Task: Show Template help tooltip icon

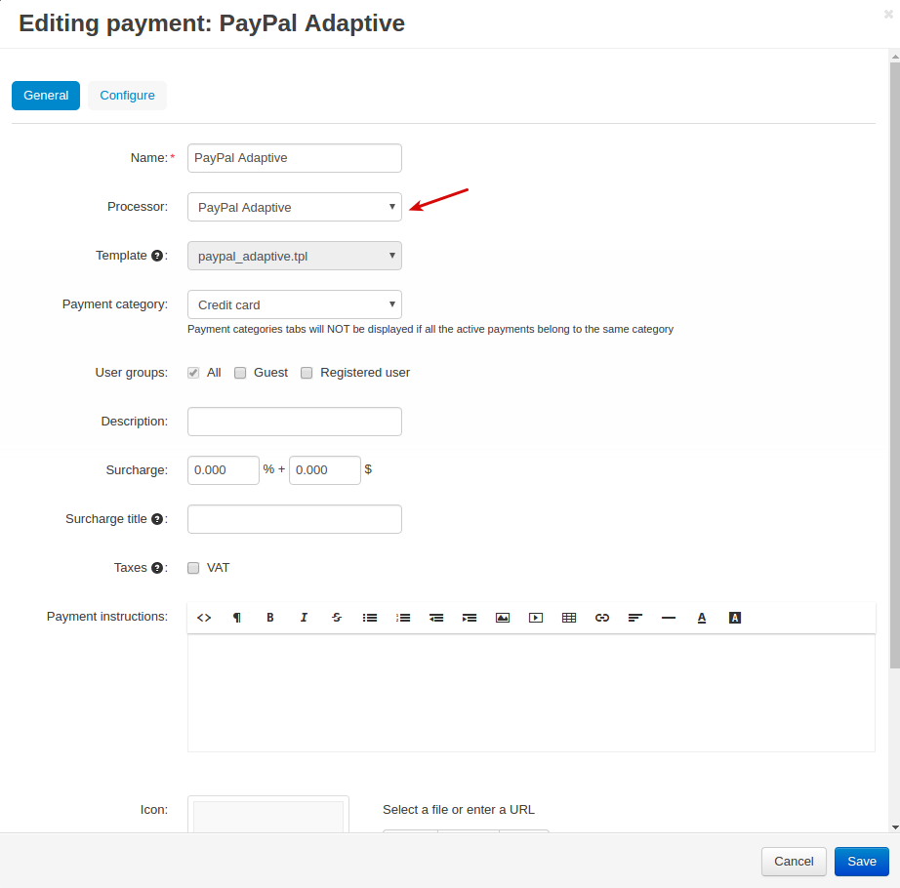Action: coord(157,256)
